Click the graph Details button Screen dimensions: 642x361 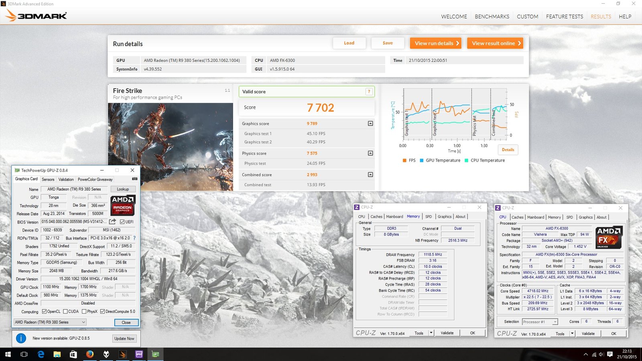pyautogui.click(x=508, y=150)
